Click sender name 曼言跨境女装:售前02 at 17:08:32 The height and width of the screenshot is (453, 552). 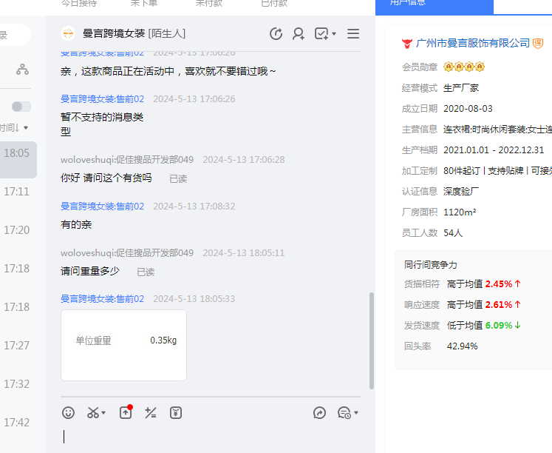102,207
